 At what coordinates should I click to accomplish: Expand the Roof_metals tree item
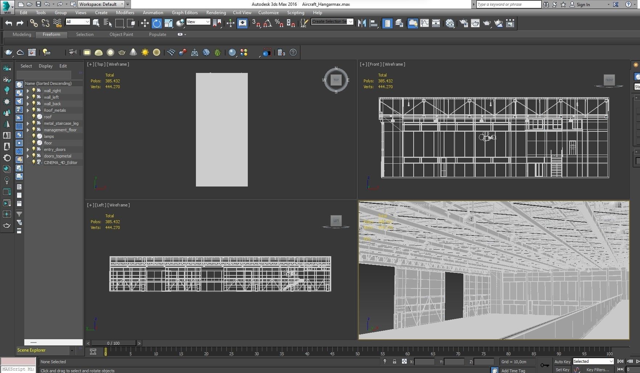[x=28, y=110]
